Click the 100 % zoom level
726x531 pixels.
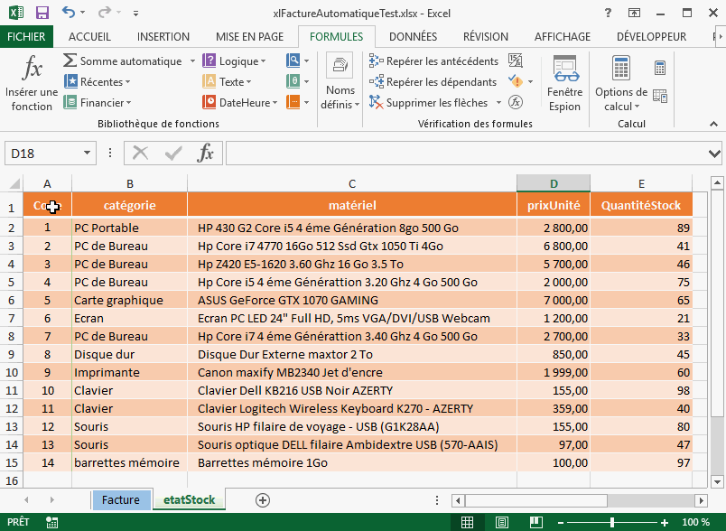coord(695,523)
